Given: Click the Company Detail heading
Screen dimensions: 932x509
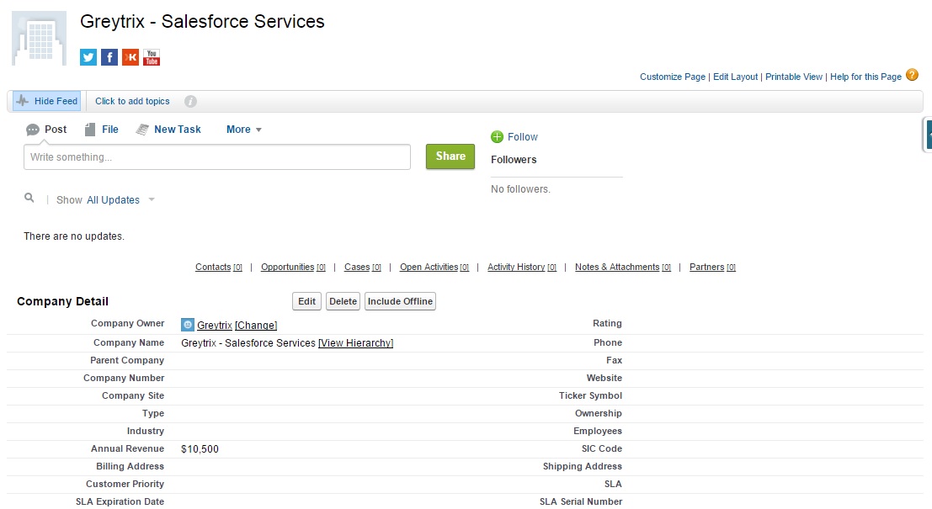Looking at the screenshot, I should (x=62, y=301).
